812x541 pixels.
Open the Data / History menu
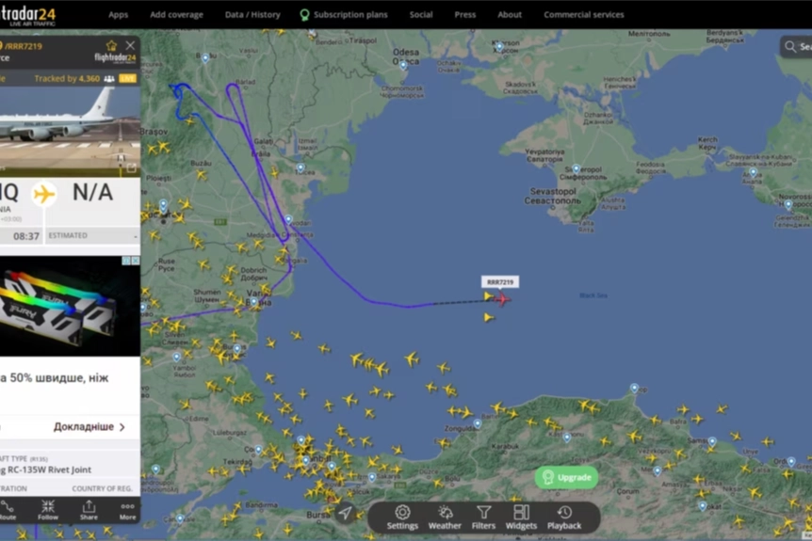252,14
